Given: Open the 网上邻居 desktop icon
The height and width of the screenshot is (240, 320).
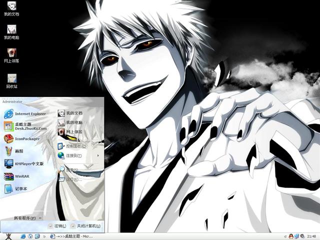Looking at the screenshot, I should [x=11, y=55].
